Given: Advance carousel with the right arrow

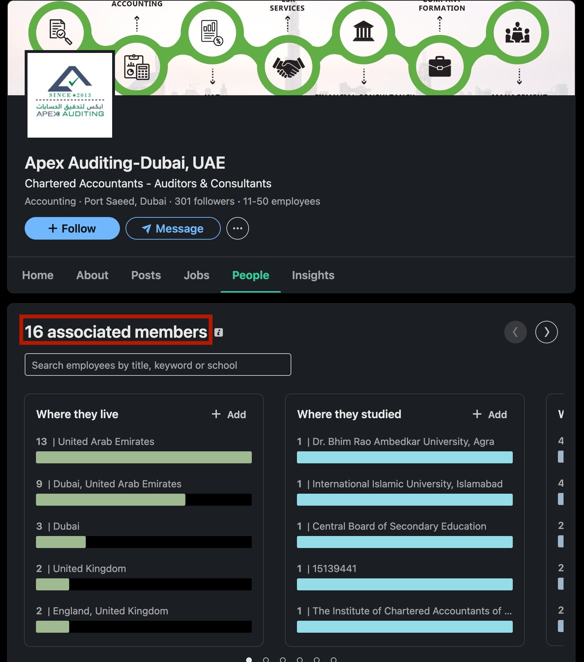Looking at the screenshot, I should click(547, 332).
